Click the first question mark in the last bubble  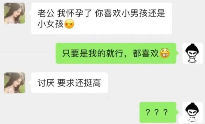pos(147,112)
